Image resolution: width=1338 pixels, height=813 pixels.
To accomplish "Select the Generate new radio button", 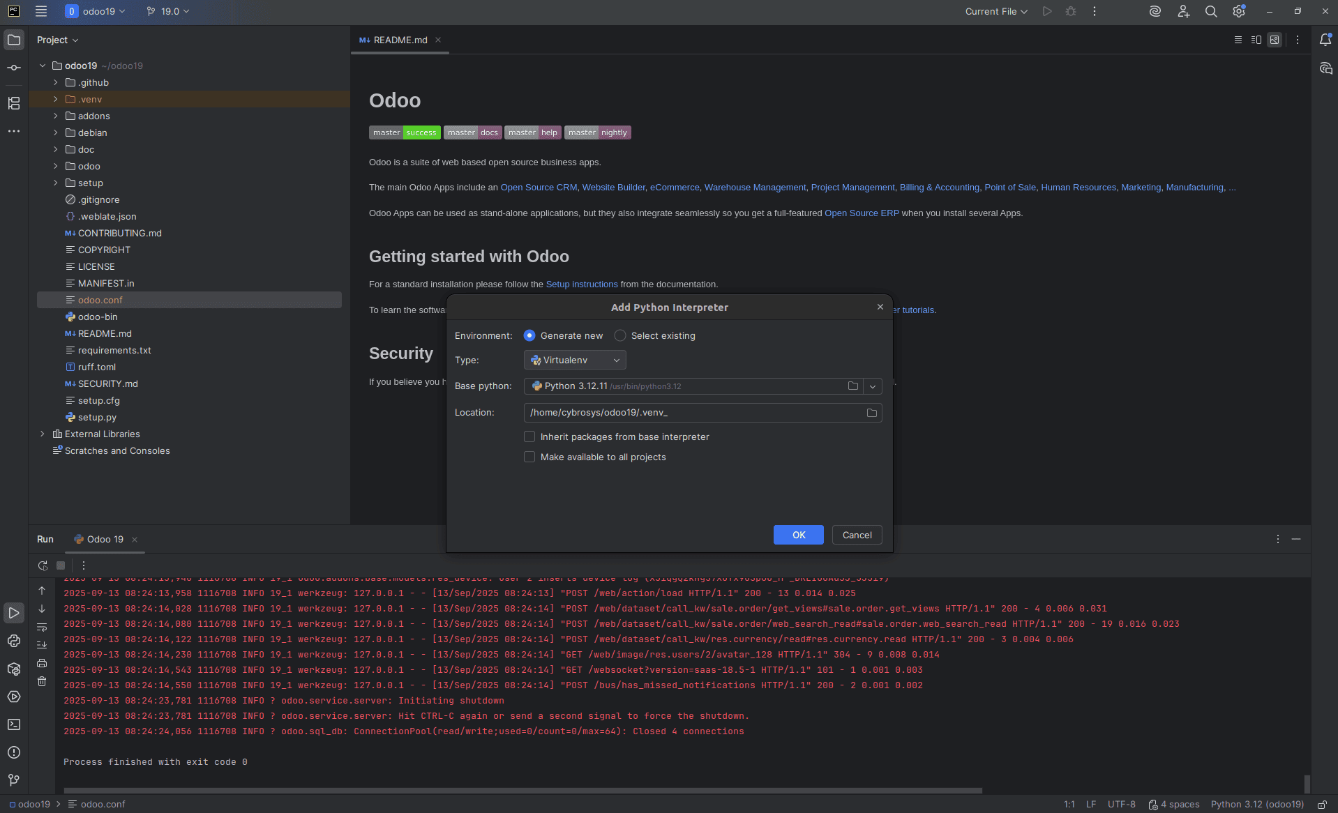I will [x=529, y=335].
